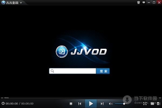The width and height of the screenshot is (162, 108).
Task: Click the playback progress bar handle
Action: click(x=6, y=98)
